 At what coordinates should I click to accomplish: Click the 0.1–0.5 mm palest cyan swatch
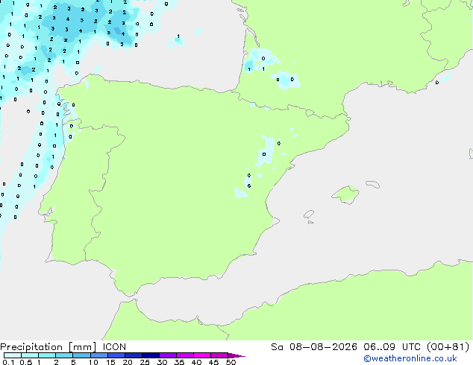(x=13, y=355)
